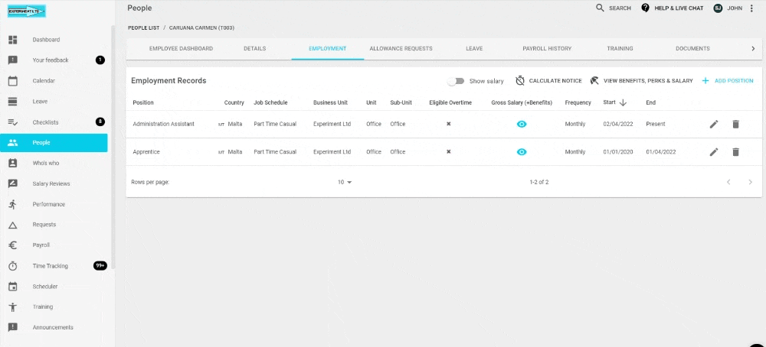Click the Add Position button

728,81
